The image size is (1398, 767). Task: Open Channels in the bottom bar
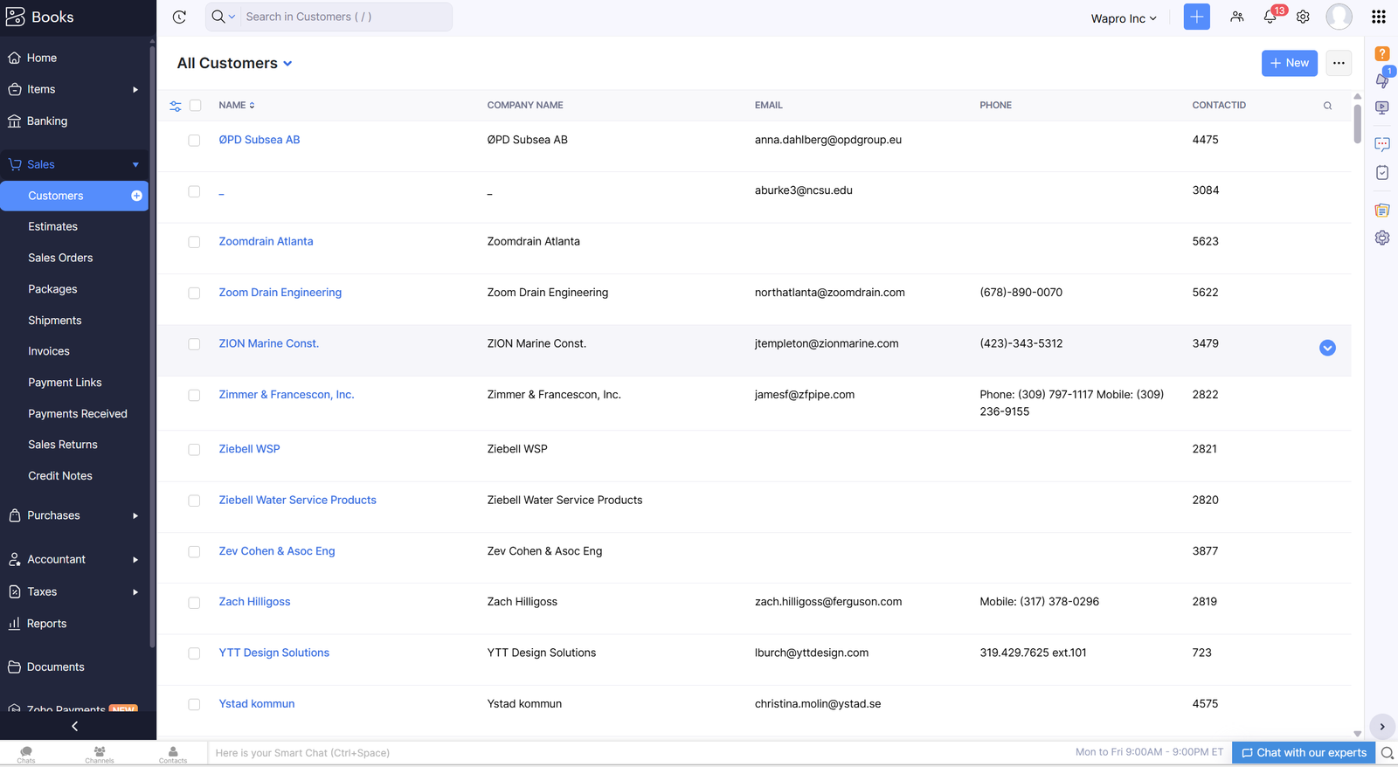[x=100, y=754]
